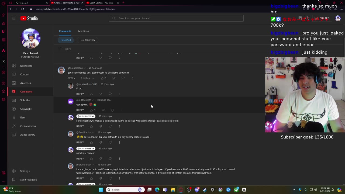Open the Windows Start menu

point(101,190)
